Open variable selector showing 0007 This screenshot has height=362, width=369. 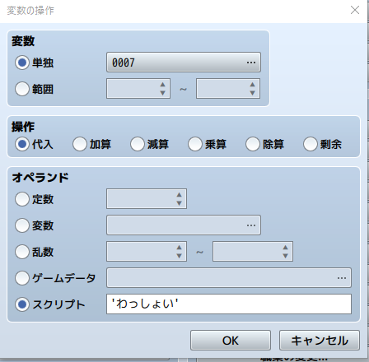[x=184, y=63]
